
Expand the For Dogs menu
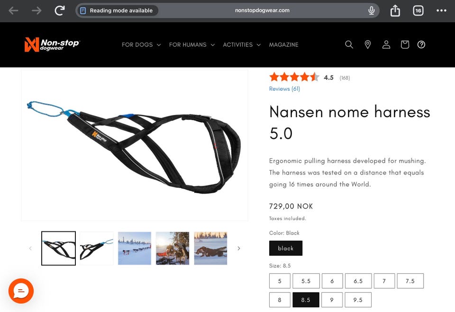point(141,45)
